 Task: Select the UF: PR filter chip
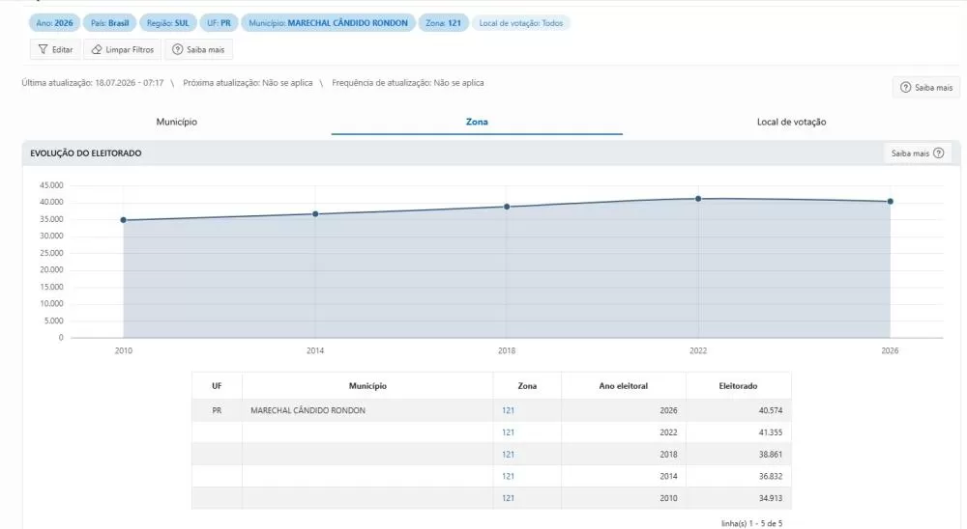(219, 23)
